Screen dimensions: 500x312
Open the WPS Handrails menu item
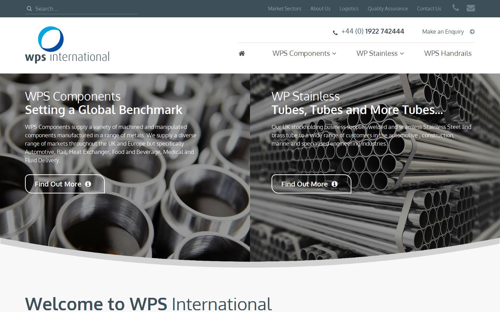[x=448, y=53]
